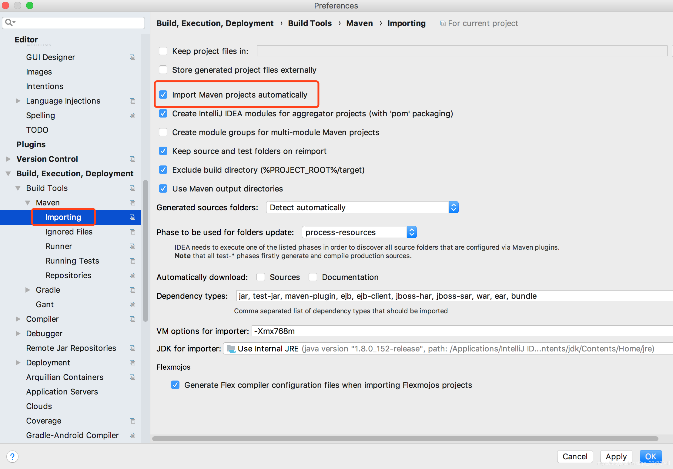Click the project-level icon beside Gant
This screenshot has height=469, width=673.
pyautogui.click(x=132, y=304)
